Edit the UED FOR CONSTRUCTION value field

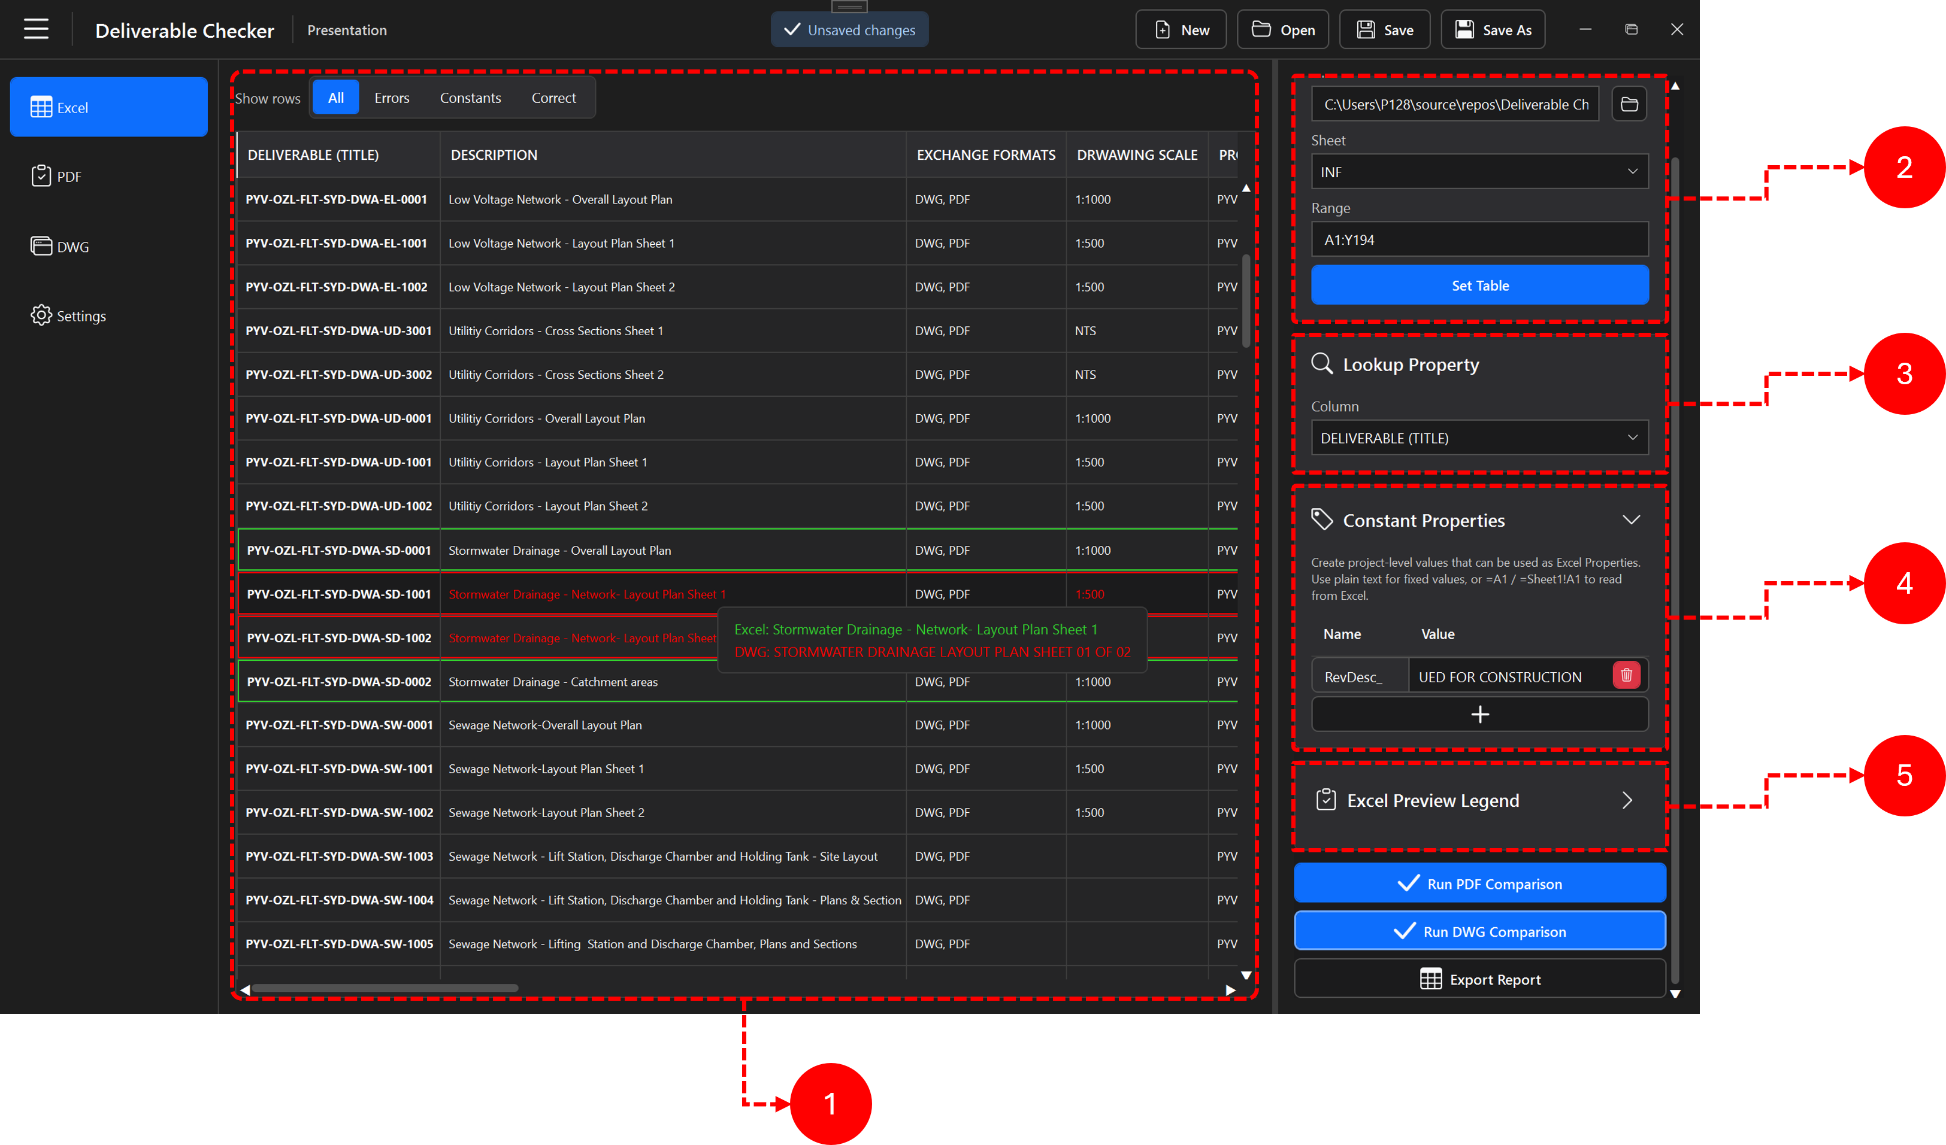click(1510, 677)
